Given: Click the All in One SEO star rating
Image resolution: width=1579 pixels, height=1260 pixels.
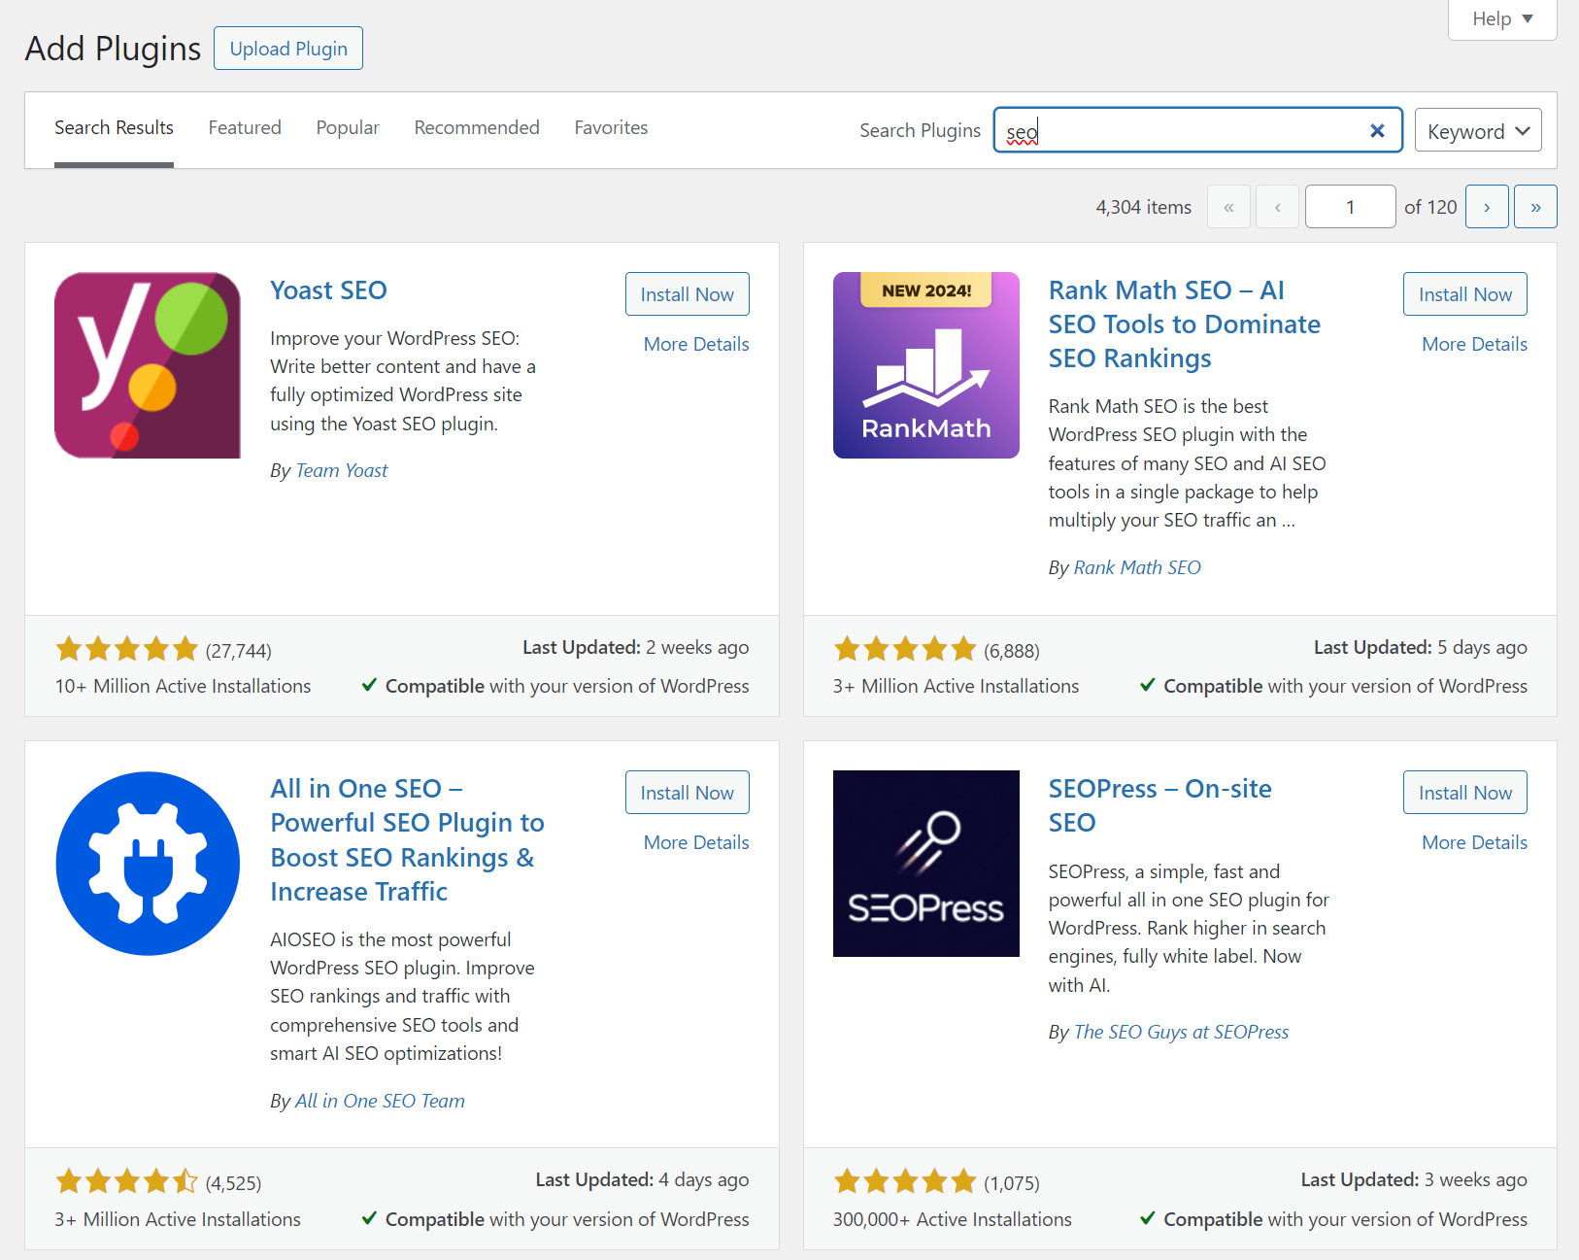Looking at the screenshot, I should coord(127,1181).
